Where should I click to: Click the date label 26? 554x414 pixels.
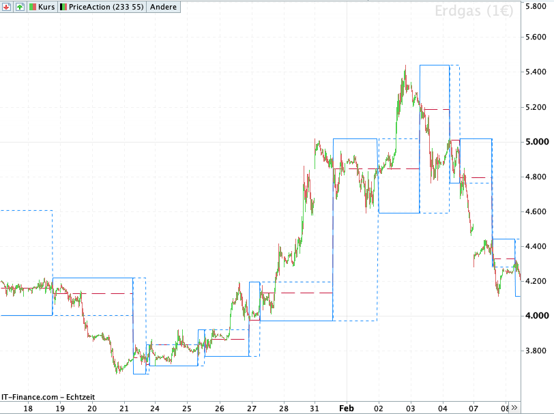pyautogui.click(x=220, y=409)
